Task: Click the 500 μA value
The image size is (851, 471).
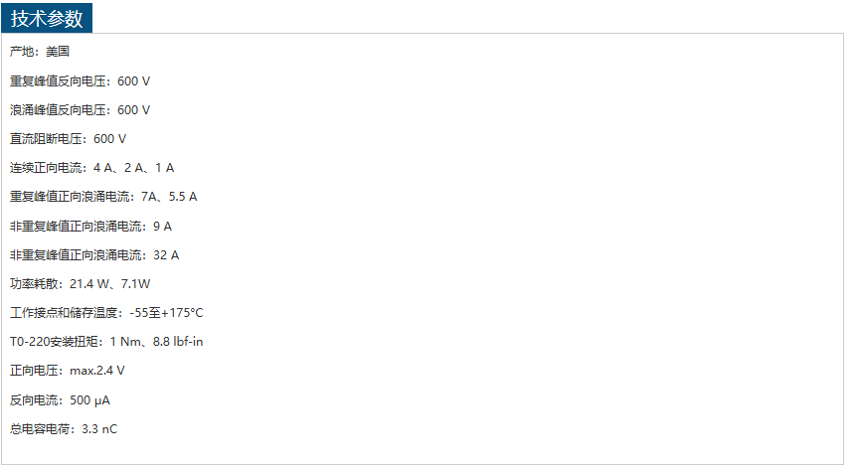Action: 89,400
